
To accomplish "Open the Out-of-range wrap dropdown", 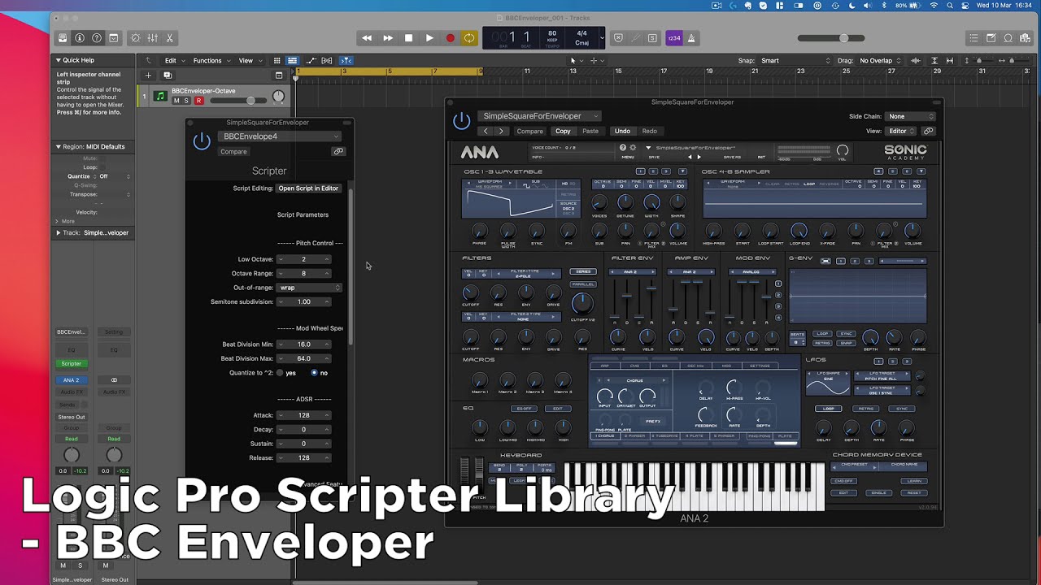I will click(x=309, y=288).
